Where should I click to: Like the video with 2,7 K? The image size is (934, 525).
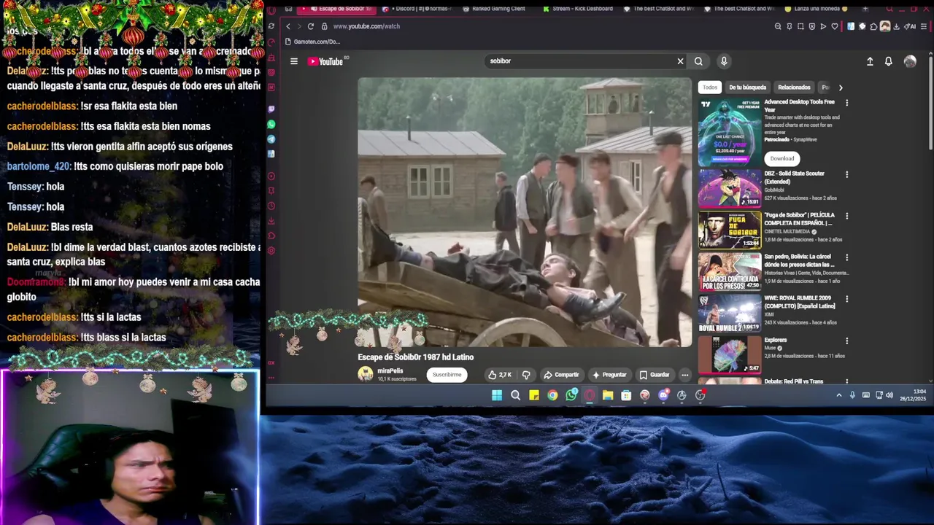pos(500,375)
